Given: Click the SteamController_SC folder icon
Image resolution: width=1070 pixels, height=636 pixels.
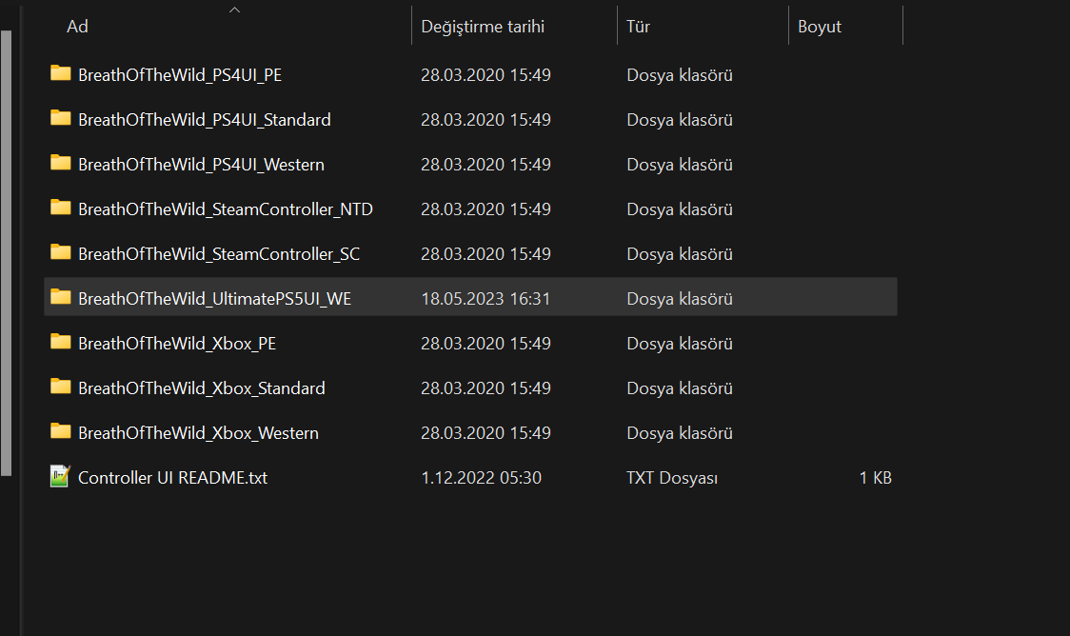Looking at the screenshot, I should coord(61,252).
